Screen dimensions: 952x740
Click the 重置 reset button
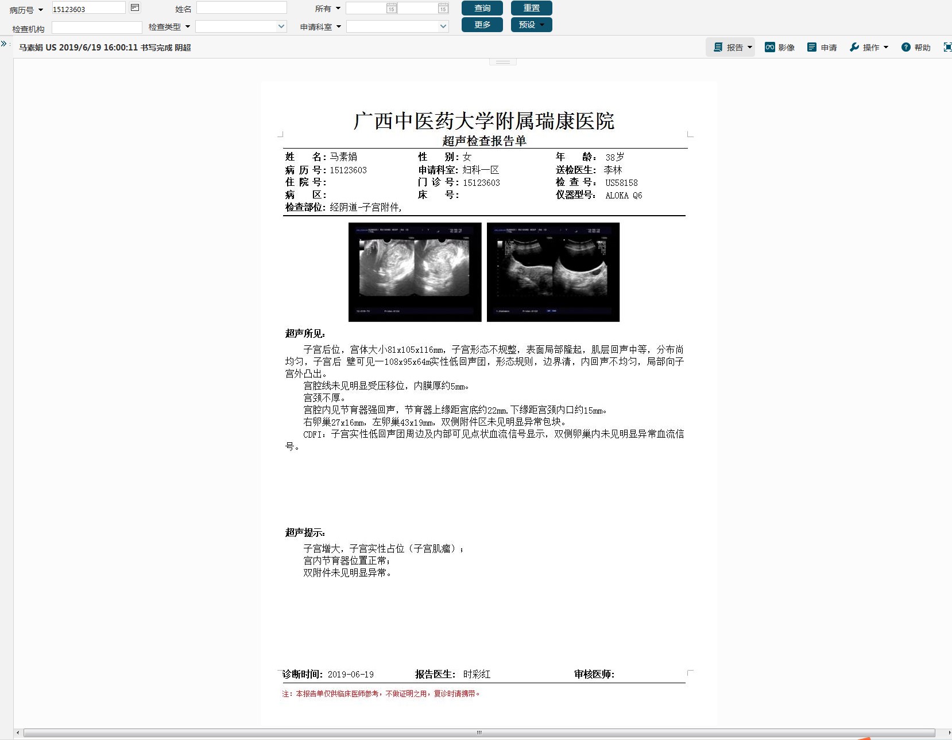531,8
